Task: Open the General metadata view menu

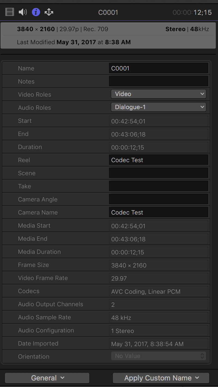Action: pyautogui.click(x=47, y=378)
